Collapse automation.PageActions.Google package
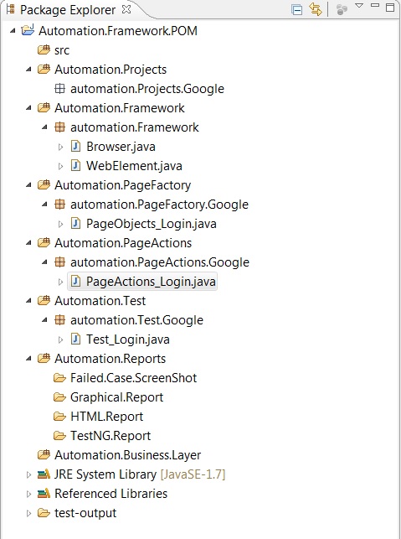 [44, 262]
